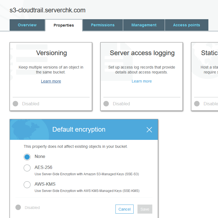Select the None encryption option

coord(27,157)
